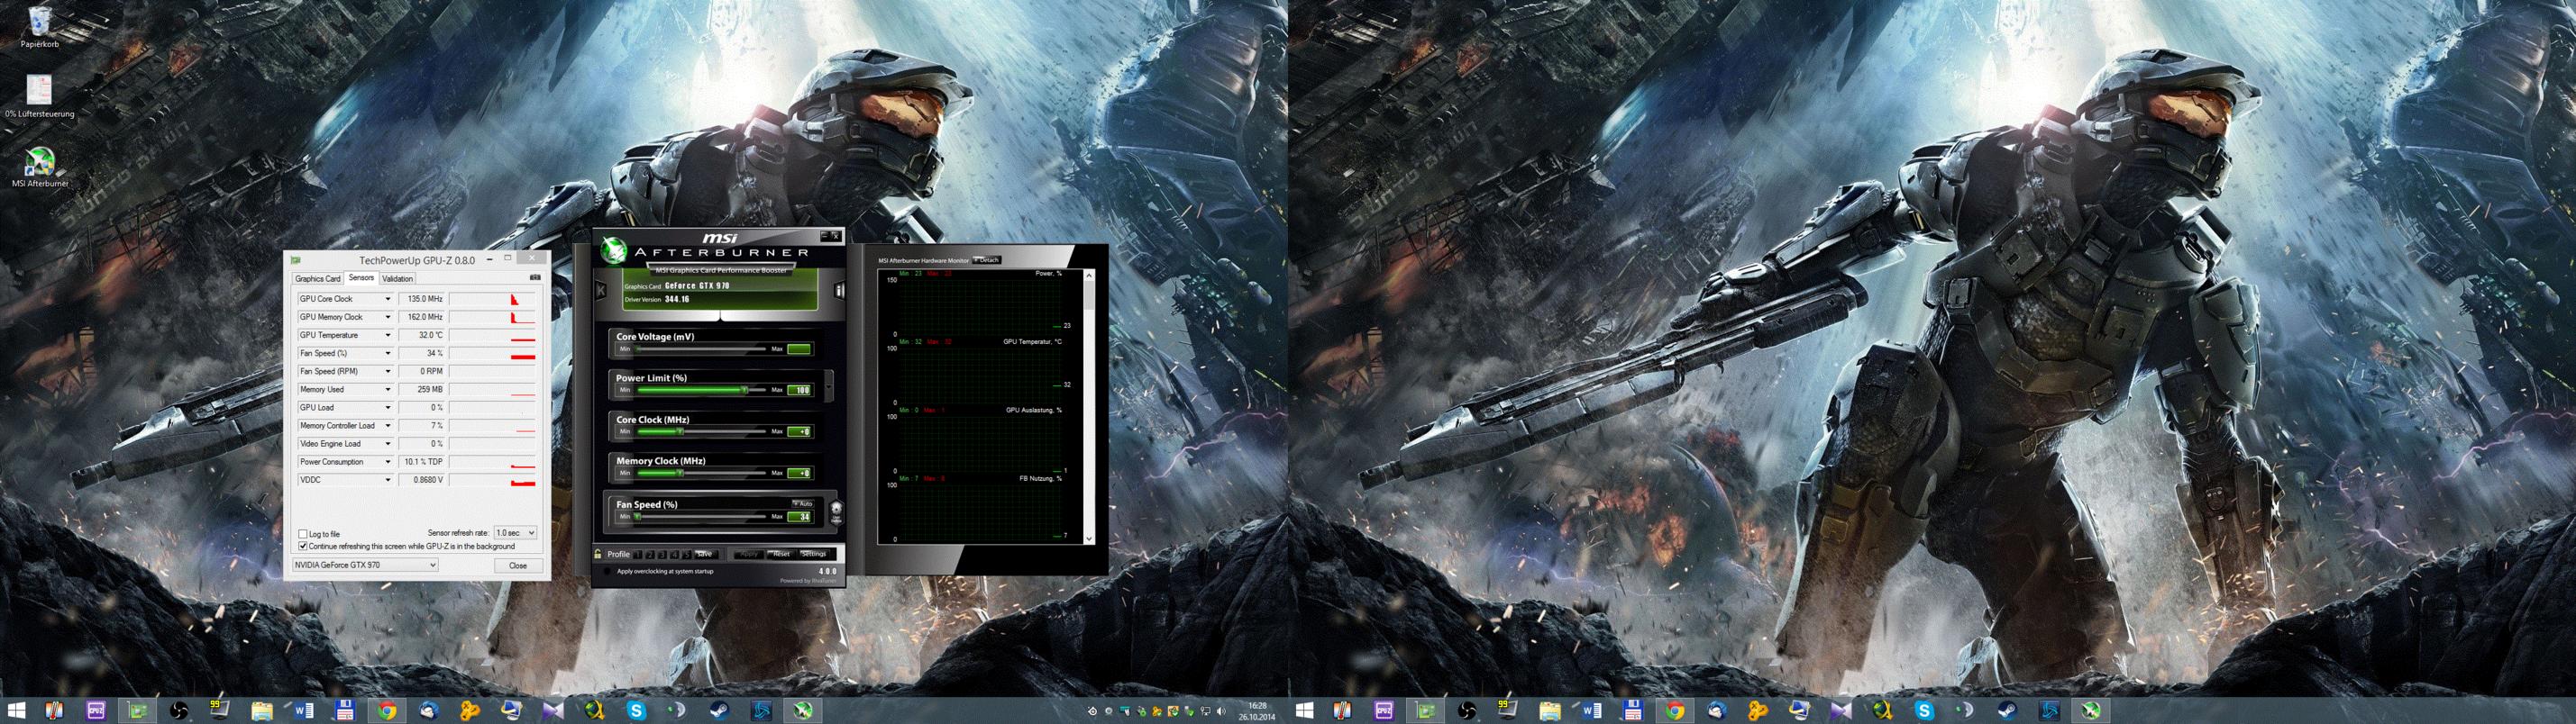Click the Afterburner profile lock icon
The image size is (2576, 724).
coord(598,554)
